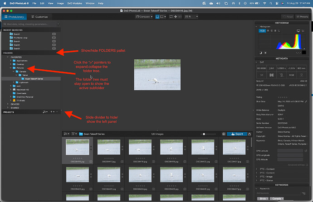The image size is (313, 202).
Task: Click the side-by-side view mode icon
Action: 161,17
